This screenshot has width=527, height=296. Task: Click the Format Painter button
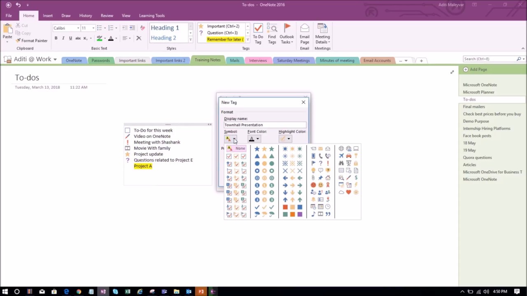tap(32, 41)
